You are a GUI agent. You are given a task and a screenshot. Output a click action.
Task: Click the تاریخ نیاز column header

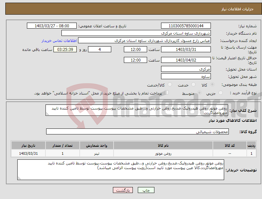(x=29, y=145)
